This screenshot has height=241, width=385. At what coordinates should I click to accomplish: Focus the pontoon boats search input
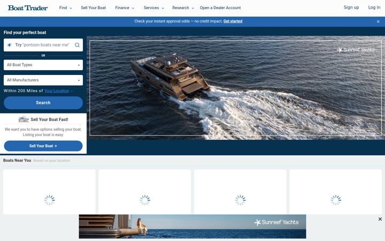coord(43,45)
